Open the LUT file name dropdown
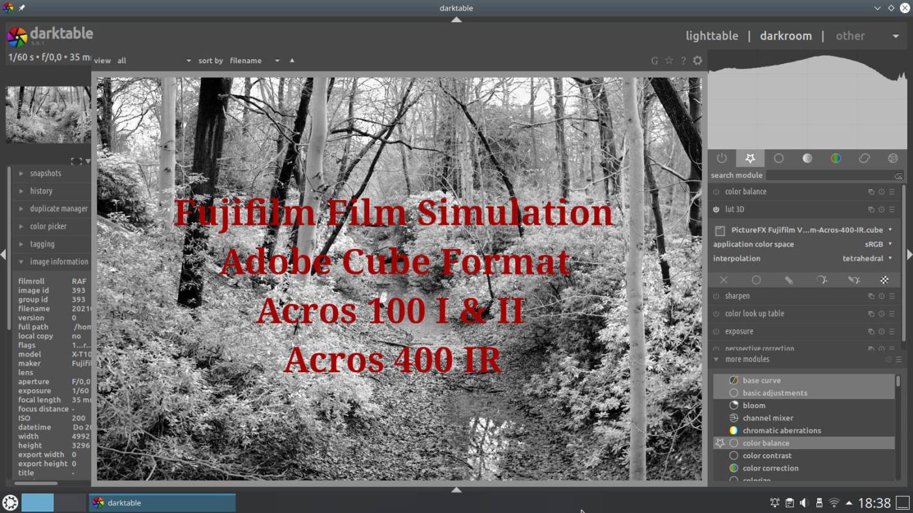This screenshot has width=913, height=513. [811, 230]
